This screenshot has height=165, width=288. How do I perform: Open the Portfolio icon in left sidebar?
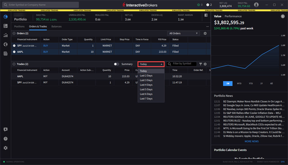pos(5,17)
